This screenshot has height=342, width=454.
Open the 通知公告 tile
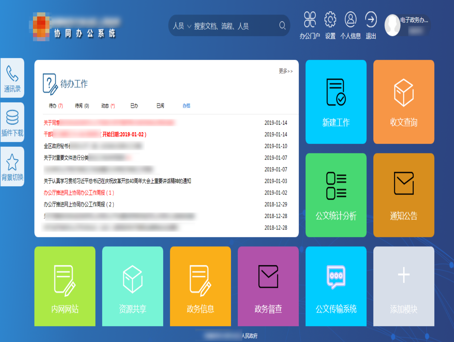pyautogui.click(x=404, y=195)
